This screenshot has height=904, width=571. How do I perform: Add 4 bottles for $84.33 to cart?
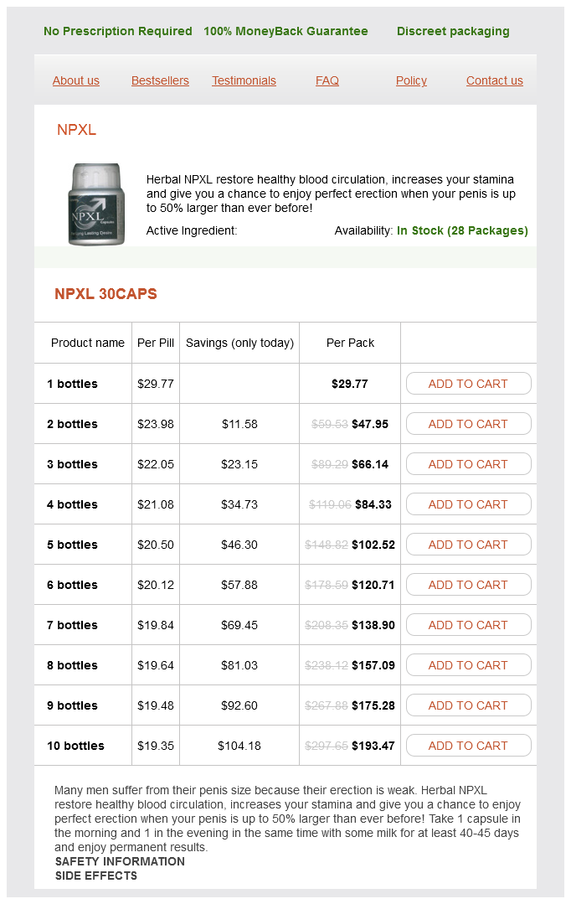(x=468, y=504)
